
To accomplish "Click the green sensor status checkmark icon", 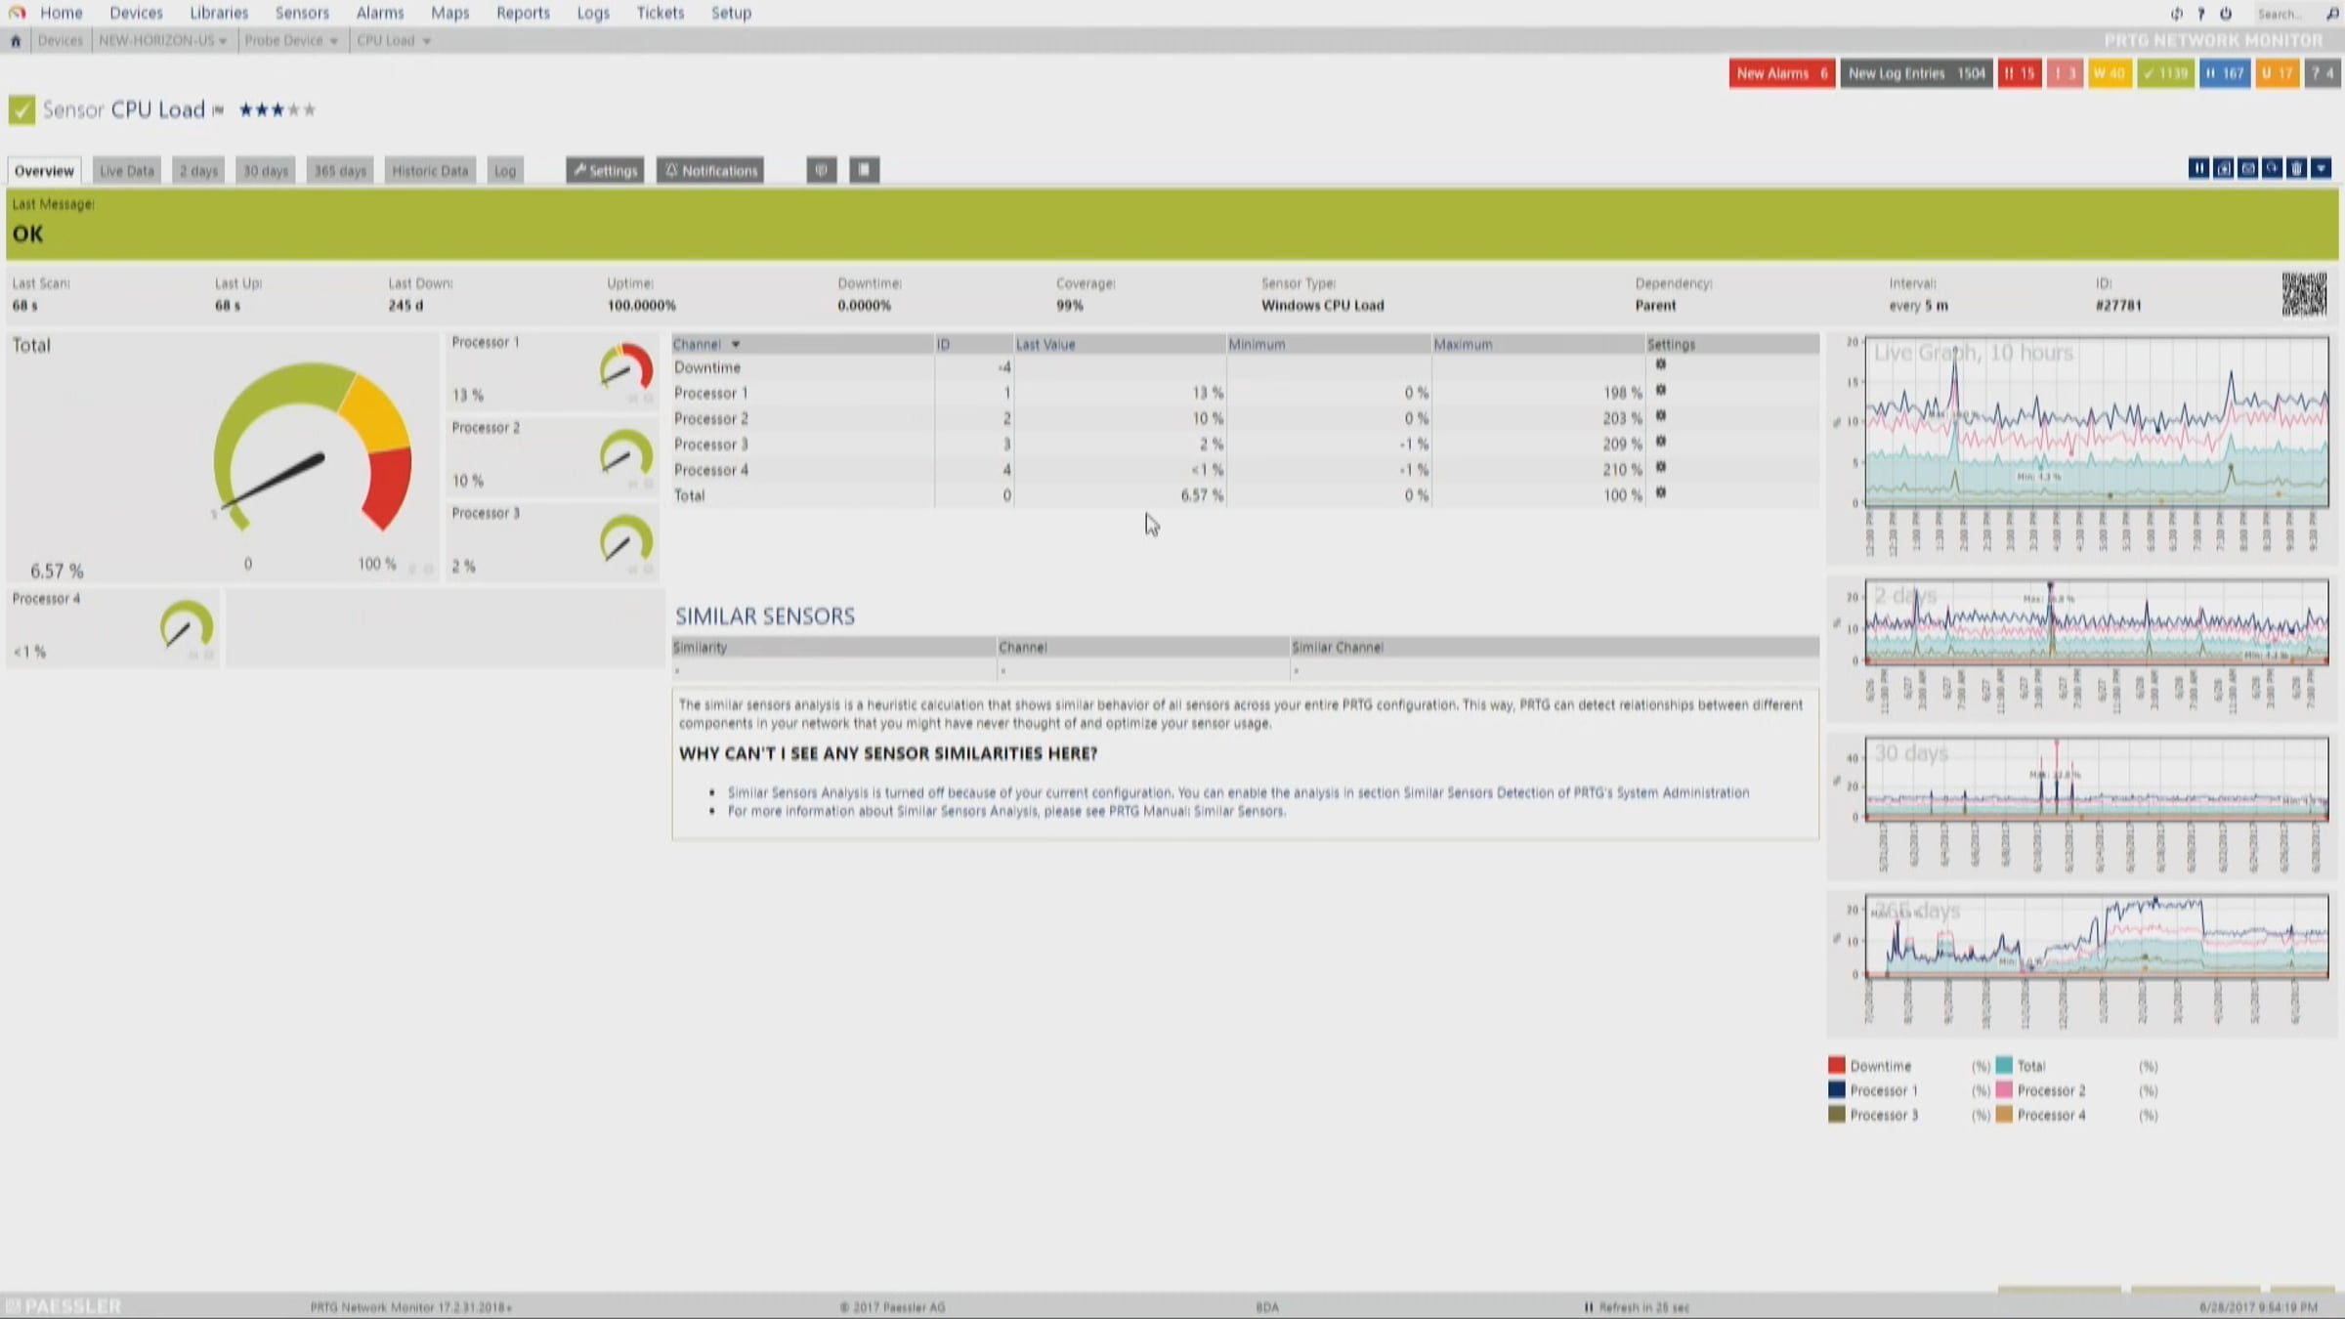I will (21, 109).
